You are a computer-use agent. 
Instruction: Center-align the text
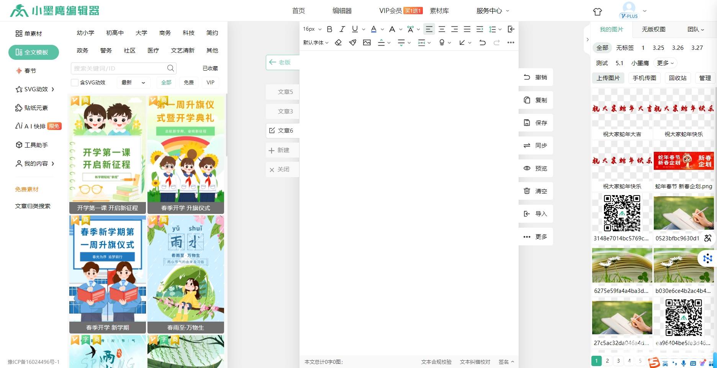pyautogui.click(x=442, y=29)
